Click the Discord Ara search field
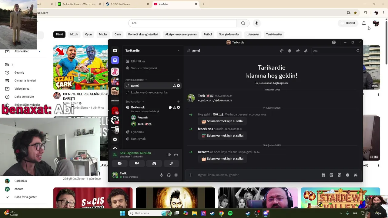388x218 pixels. click(336, 51)
